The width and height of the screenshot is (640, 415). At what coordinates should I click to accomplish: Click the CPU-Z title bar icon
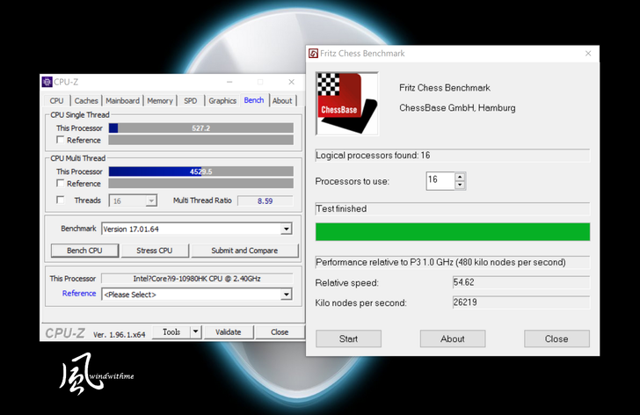tap(47, 82)
